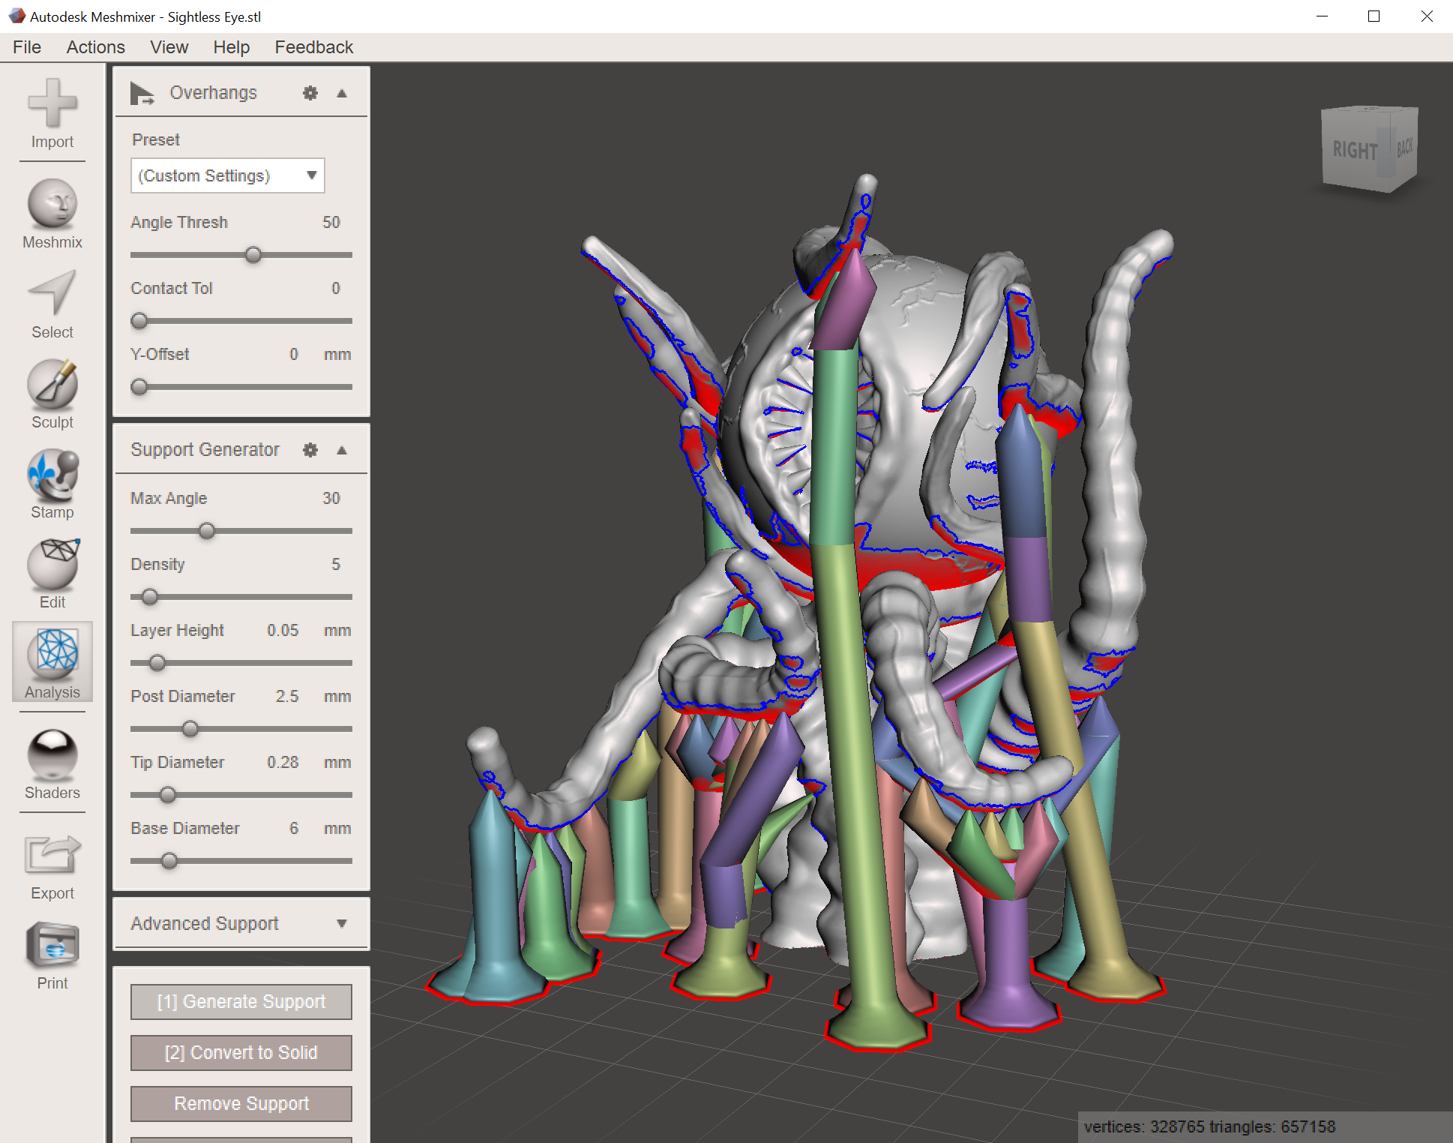Screen dimensions: 1453x1143
Task: Collapse the Support Generator section
Action: pyautogui.click(x=342, y=450)
